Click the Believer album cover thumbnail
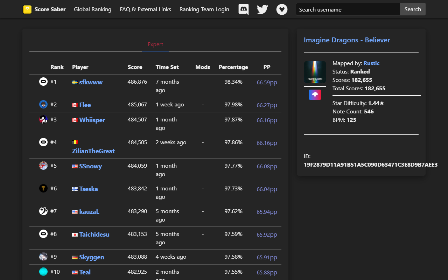Image resolution: width=448 pixels, height=280 pixels. pyautogui.click(x=315, y=72)
